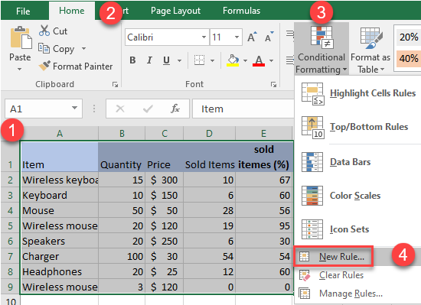Screen dimensions: 421x305
Task: Click the formula bar containing Item
Action: tap(243, 109)
